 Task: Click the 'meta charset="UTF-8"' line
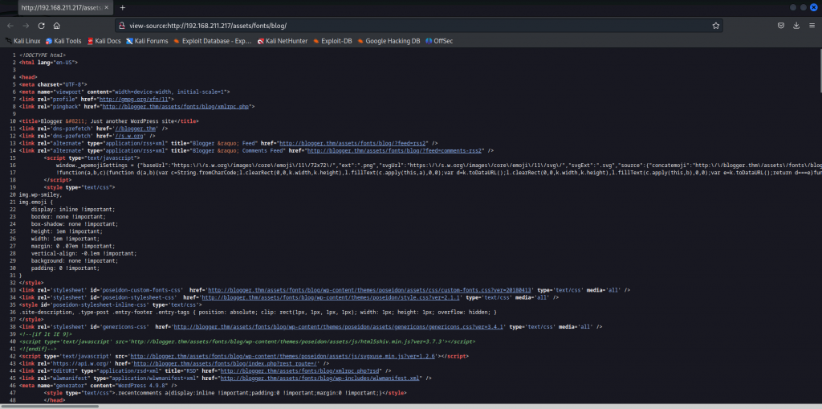pyautogui.click(x=53, y=84)
